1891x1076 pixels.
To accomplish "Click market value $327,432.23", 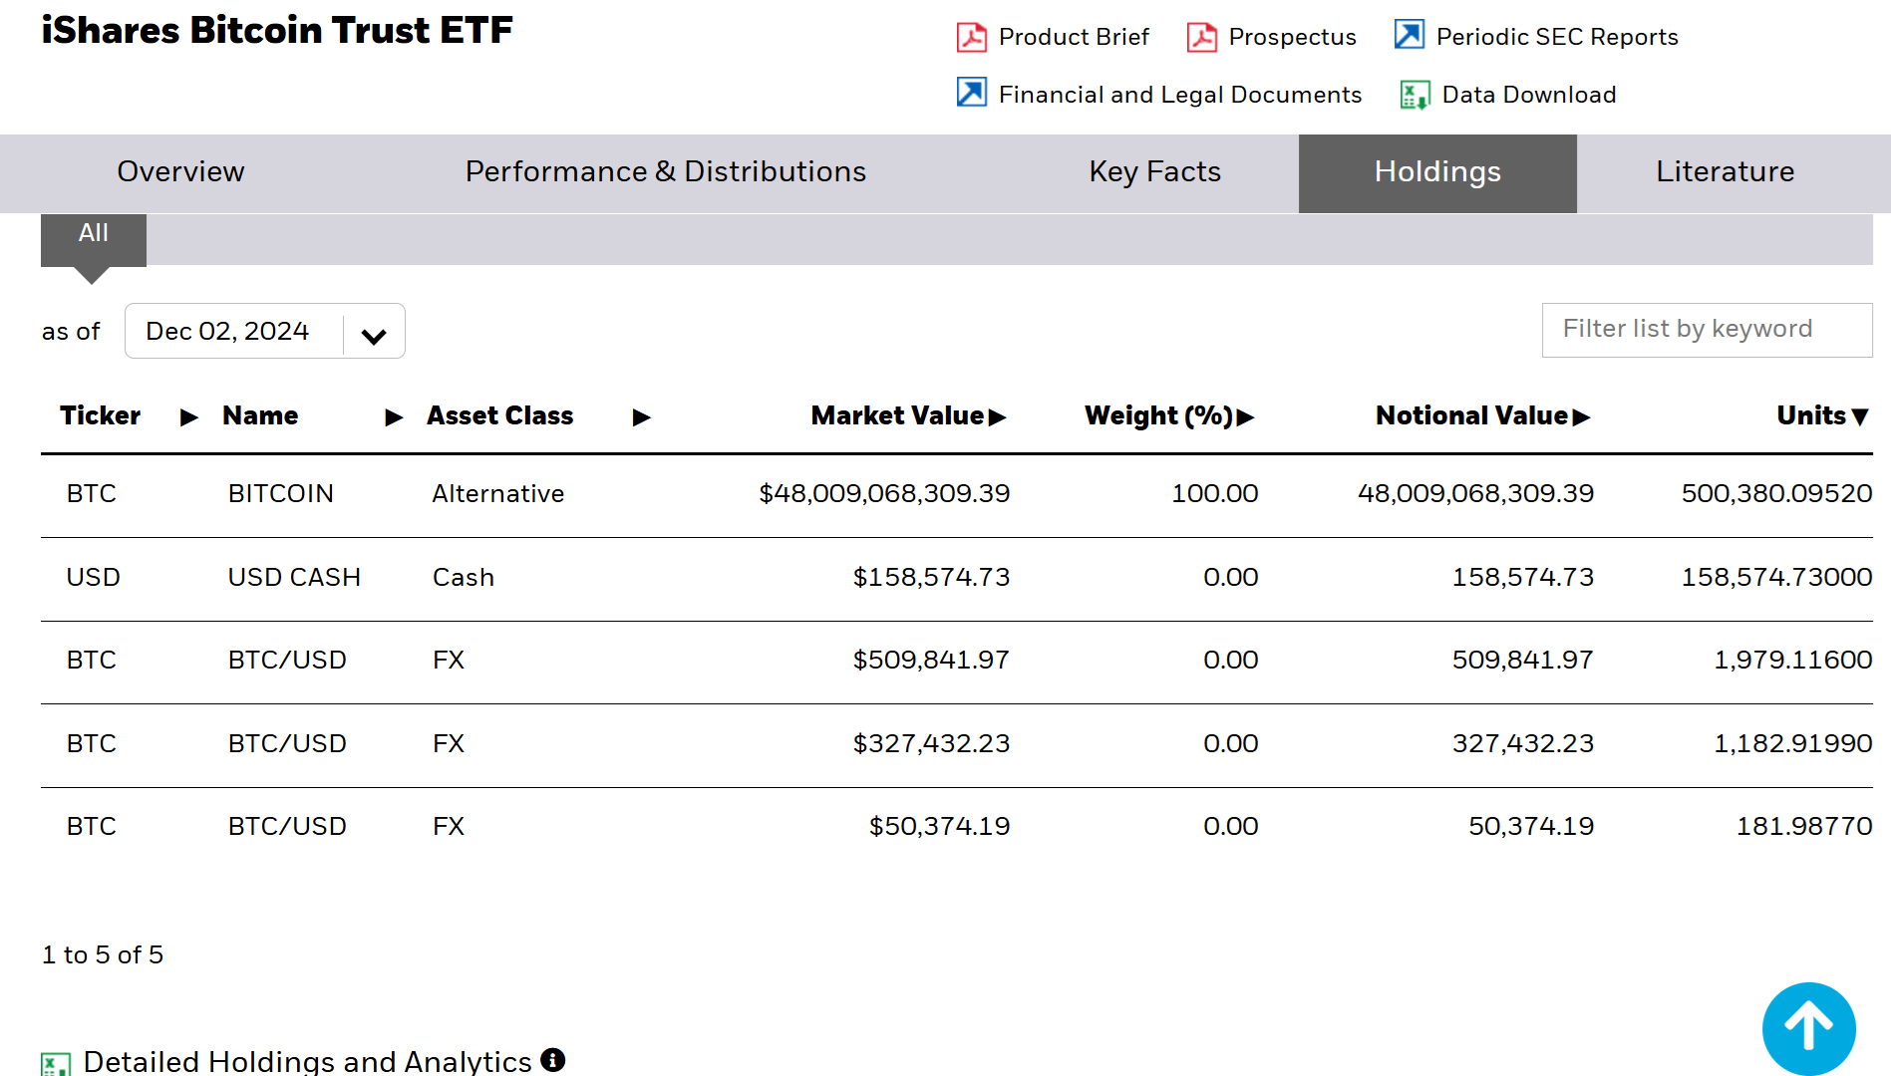I will point(931,743).
